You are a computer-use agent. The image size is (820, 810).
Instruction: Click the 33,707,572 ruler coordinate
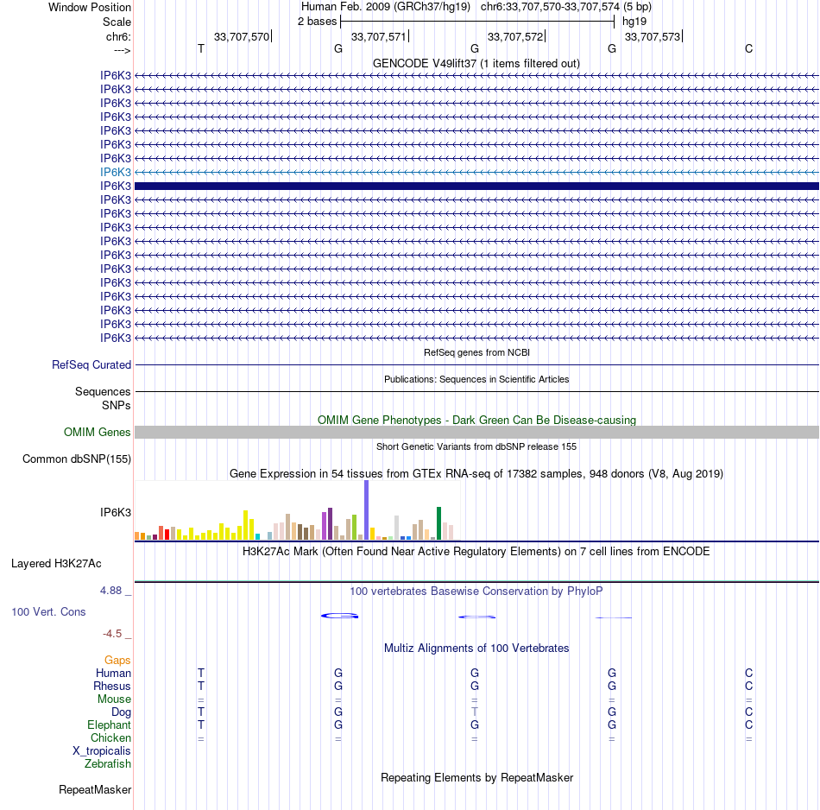(x=515, y=36)
